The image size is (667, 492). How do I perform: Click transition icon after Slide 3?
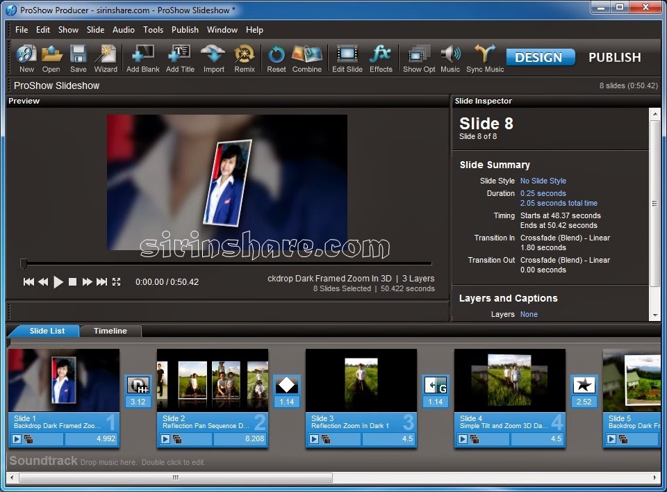click(x=436, y=385)
